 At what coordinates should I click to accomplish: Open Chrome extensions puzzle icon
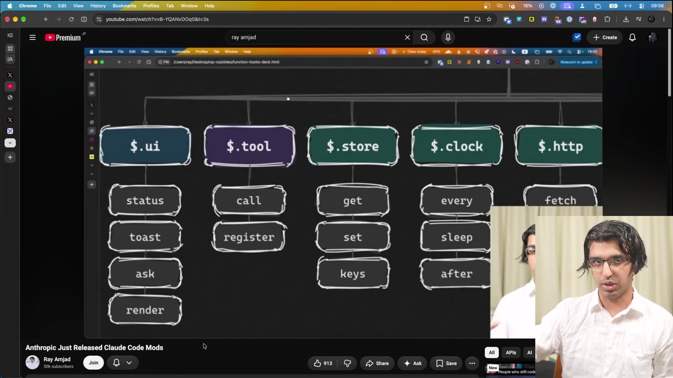607,19
